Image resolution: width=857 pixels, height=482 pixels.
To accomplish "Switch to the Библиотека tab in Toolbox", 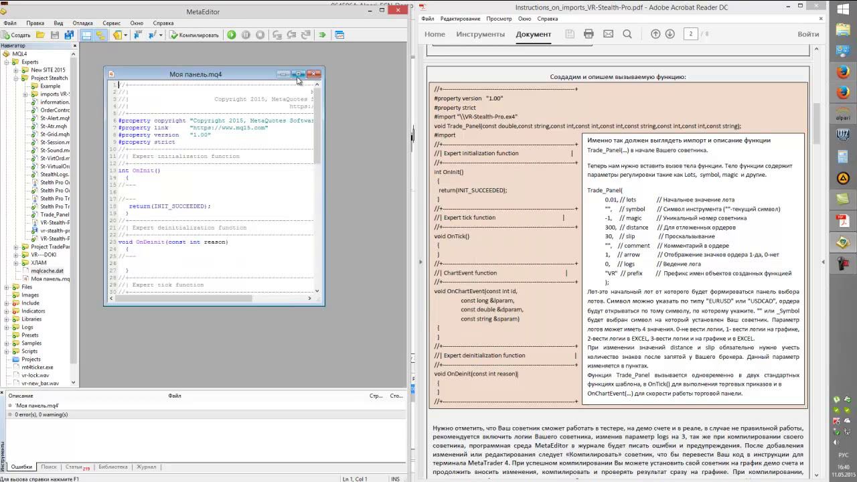I will coord(113,467).
